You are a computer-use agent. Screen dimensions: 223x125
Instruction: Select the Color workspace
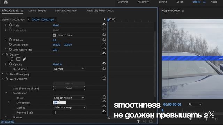[x=180, y=2]
